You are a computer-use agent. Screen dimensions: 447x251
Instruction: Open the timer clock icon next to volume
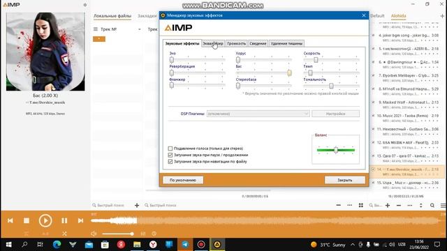[x=154, y=234]
